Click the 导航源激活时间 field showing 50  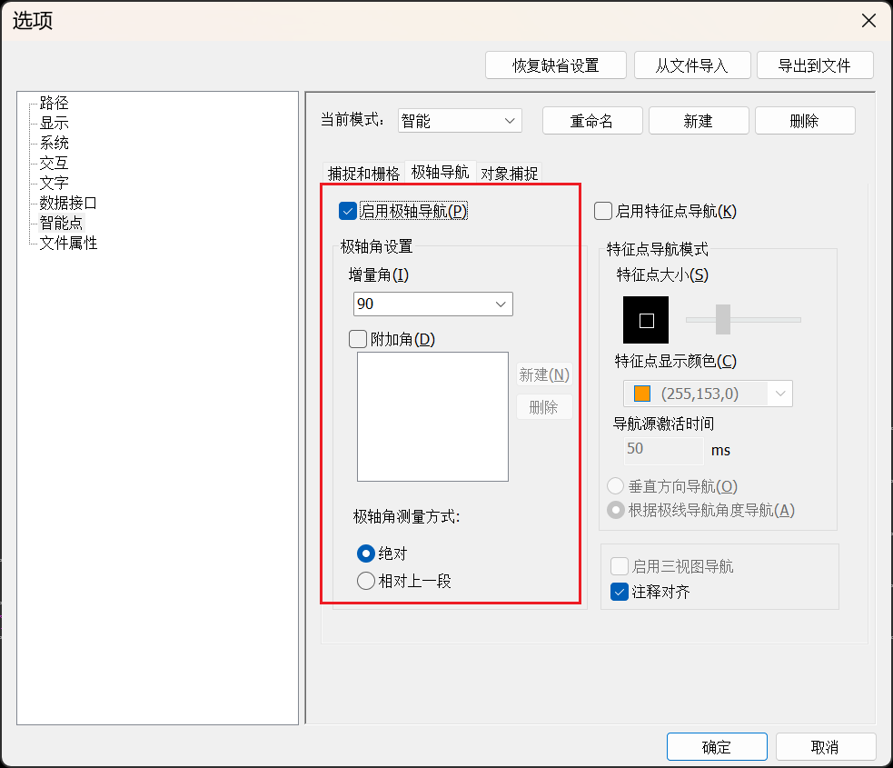[x=664, y=450]
